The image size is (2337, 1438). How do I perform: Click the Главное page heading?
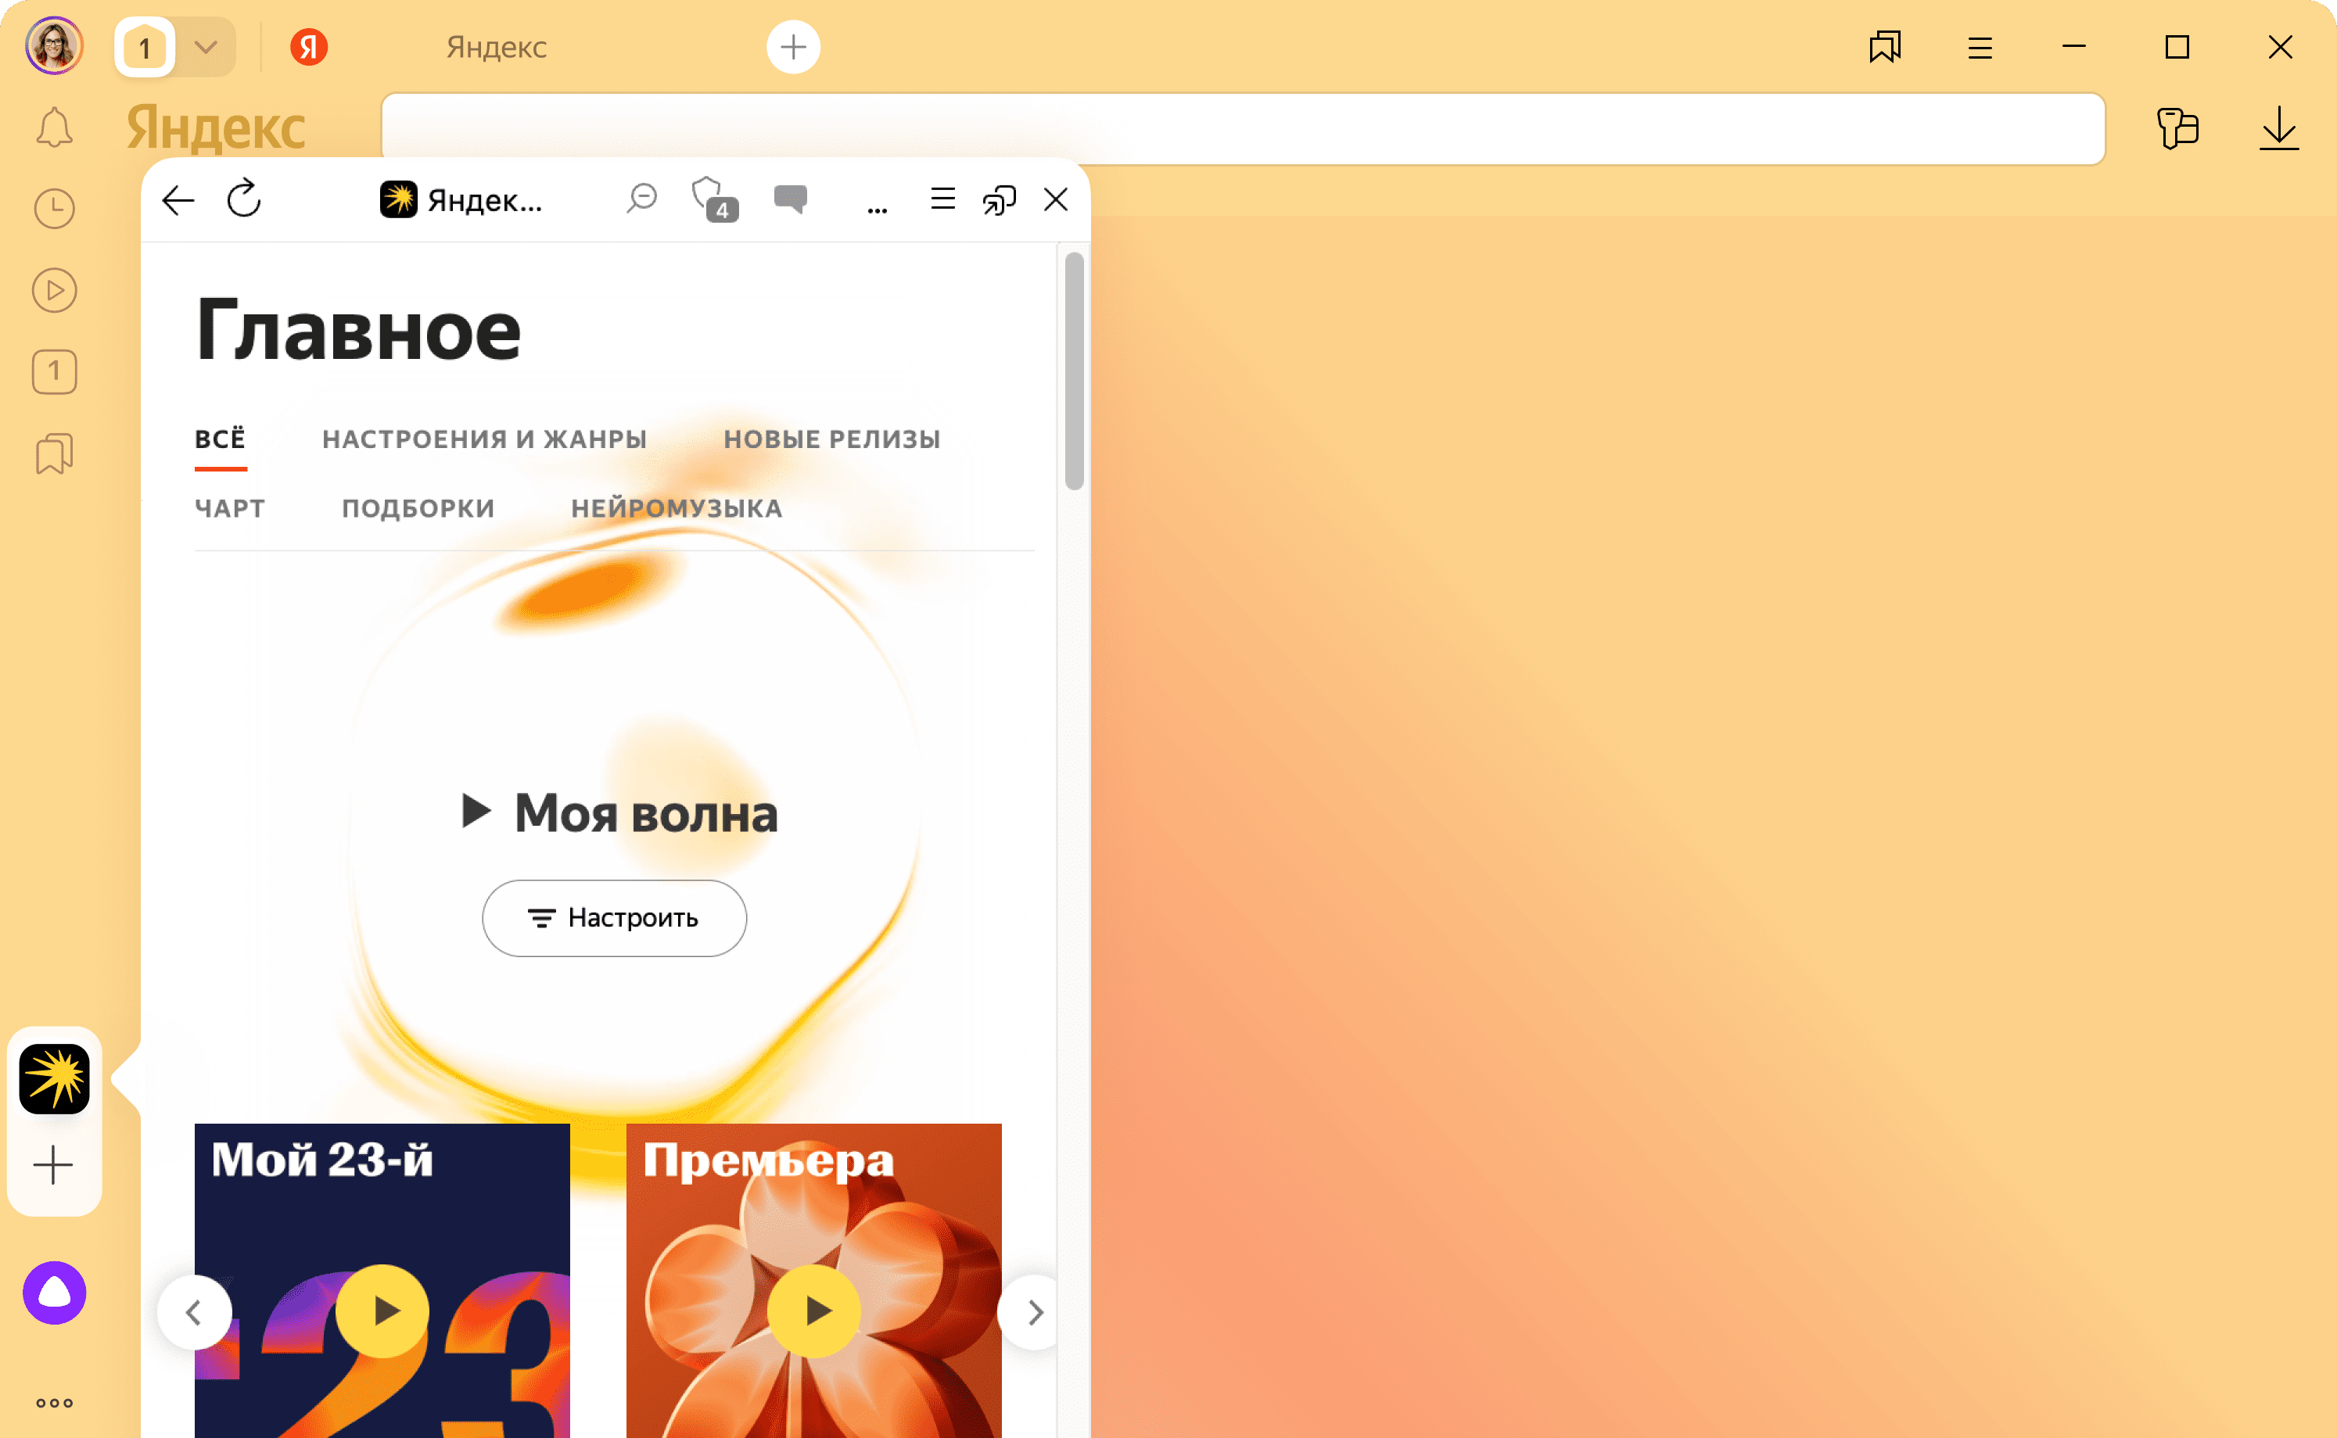358,330
